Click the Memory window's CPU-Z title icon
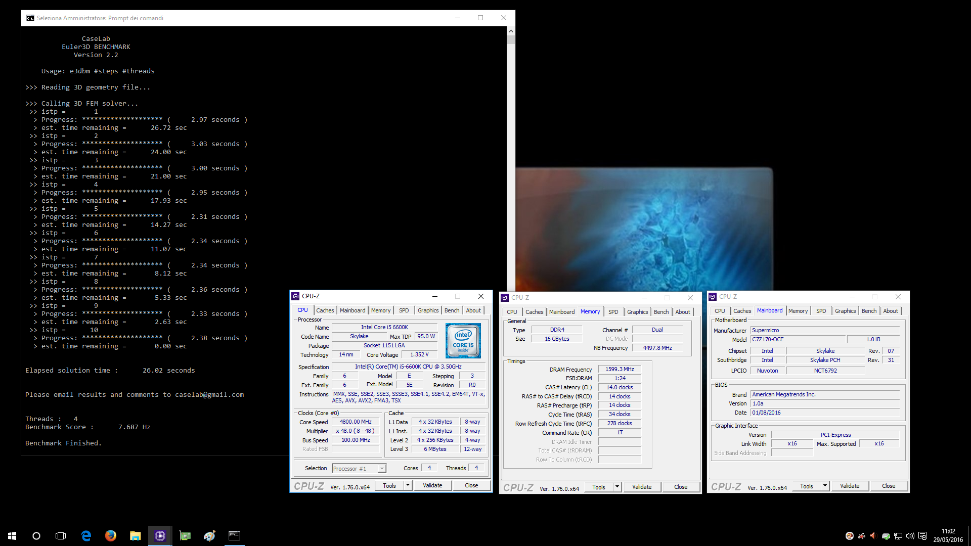The width and height of the screenshot is (971, 546). pos(505,298)
